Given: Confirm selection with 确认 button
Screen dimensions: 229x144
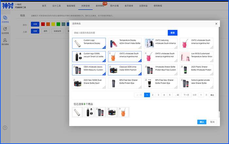Looking at the screenshot, I should tap(202, 122).
